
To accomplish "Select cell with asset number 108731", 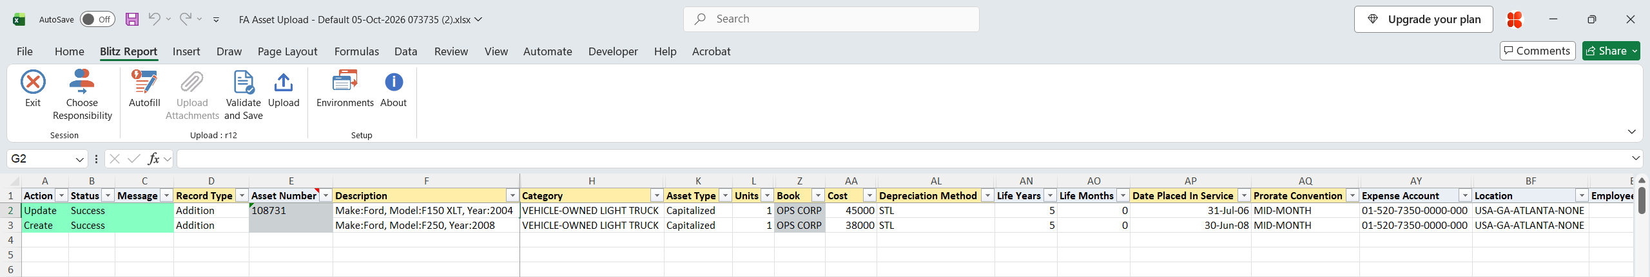I will click(291, 211).
